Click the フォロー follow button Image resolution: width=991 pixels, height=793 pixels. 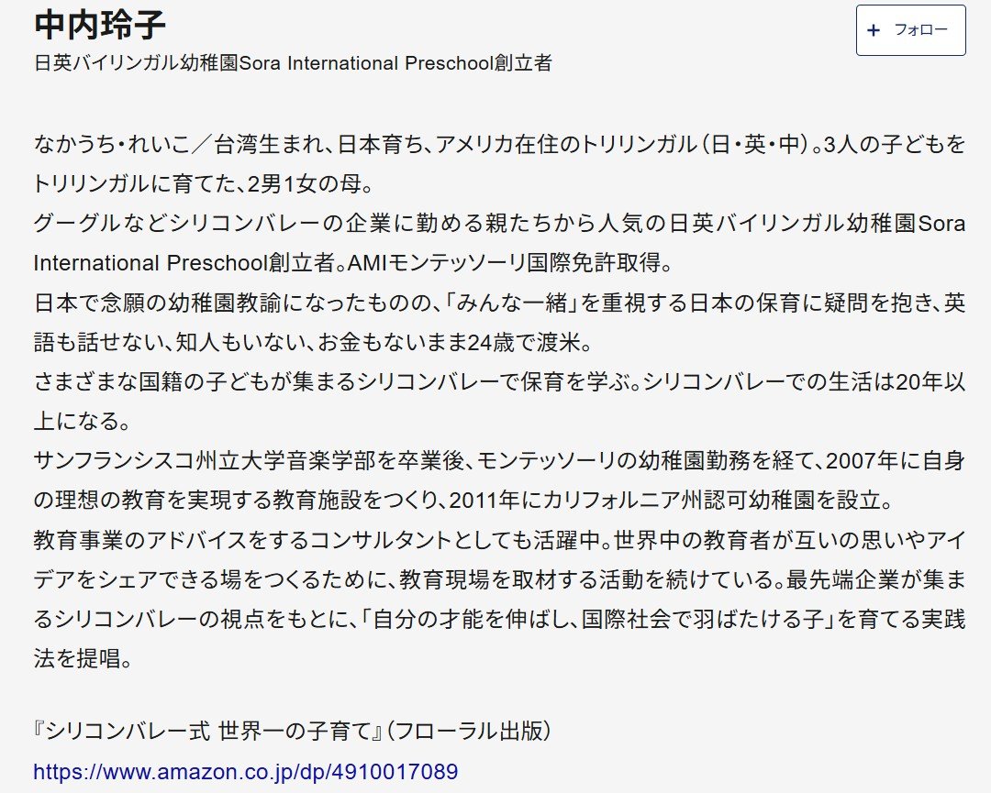tap(910, 30)
